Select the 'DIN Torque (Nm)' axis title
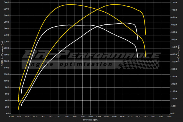 click(179, 58)
